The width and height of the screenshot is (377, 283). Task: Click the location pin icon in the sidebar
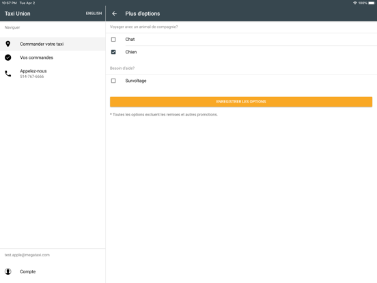pyautogui.click(x=8, y=44)
